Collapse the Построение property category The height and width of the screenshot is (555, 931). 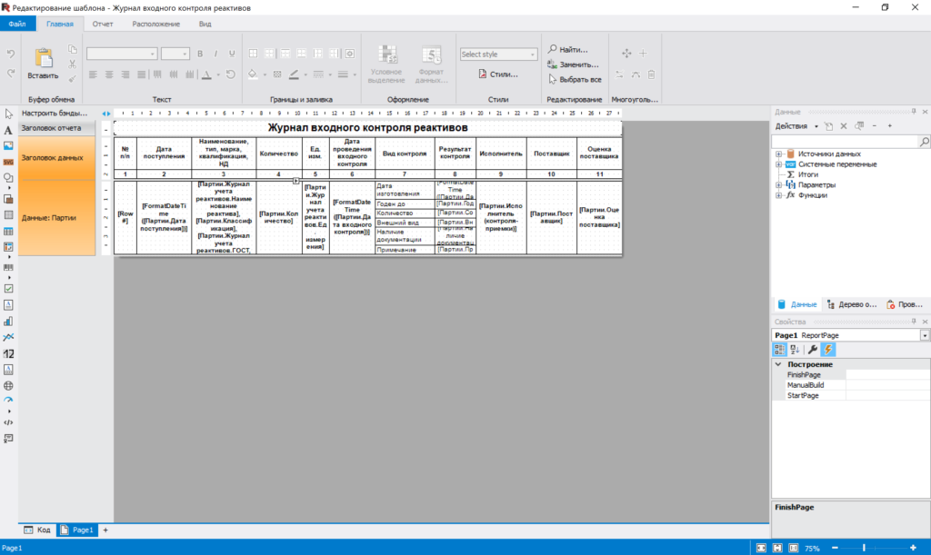[778, 364]
